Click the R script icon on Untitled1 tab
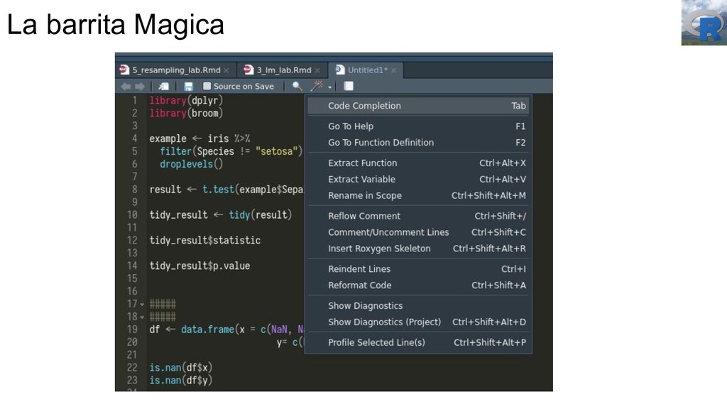The image size is (727, 409). [340, 70]
